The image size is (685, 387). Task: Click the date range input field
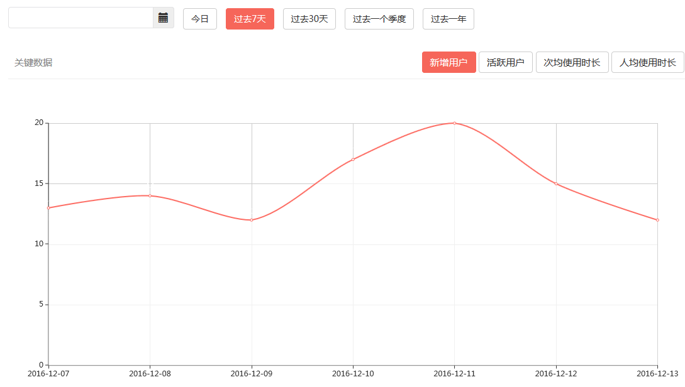81,18
